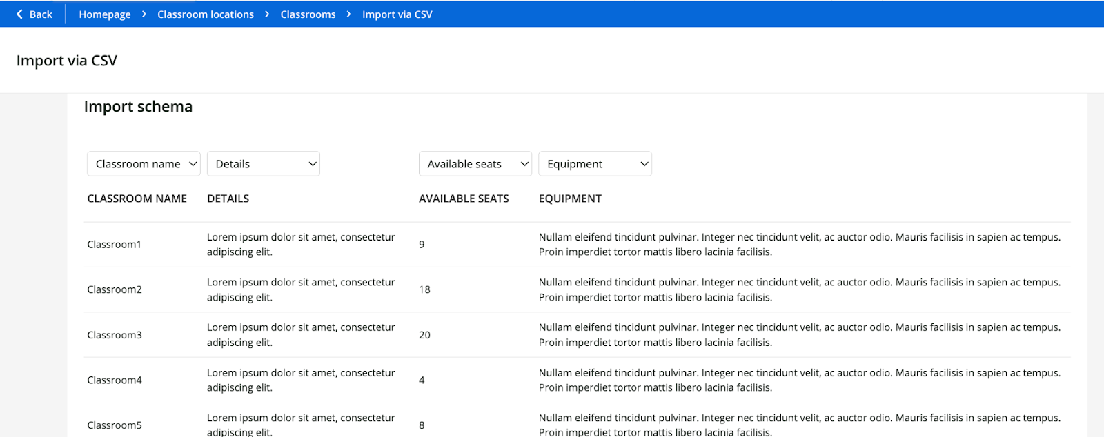
Task: Click the chevron after Homepage breadcrumb
Action: coord(144,14)
